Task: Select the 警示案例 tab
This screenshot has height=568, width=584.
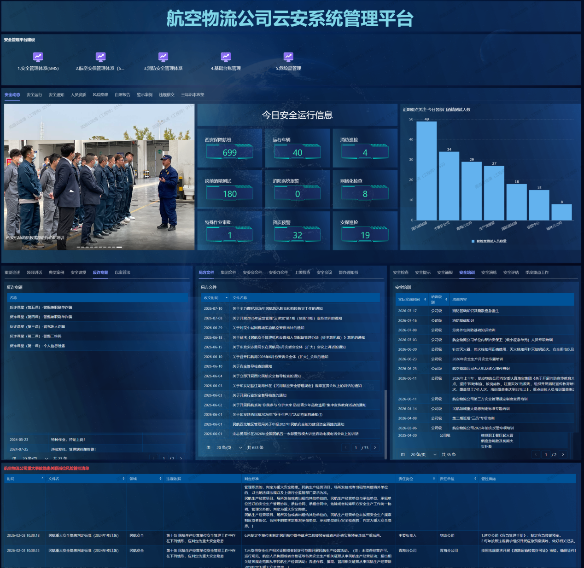Action: 145,95
